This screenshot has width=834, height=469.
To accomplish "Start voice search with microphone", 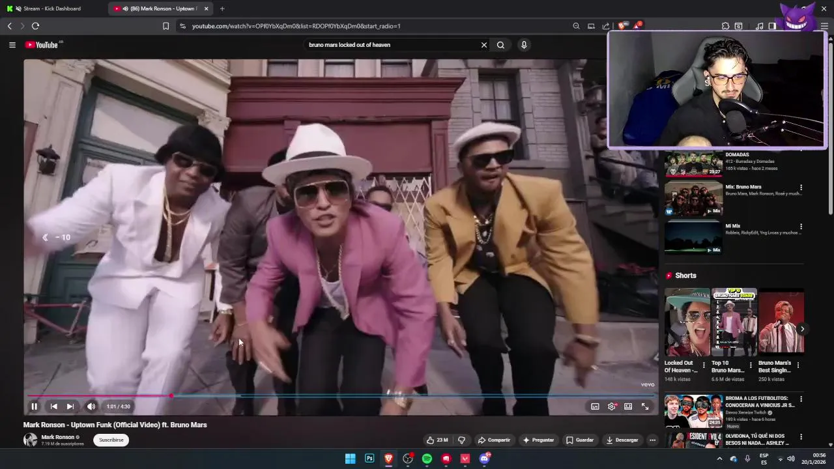I will pos(524,45).
